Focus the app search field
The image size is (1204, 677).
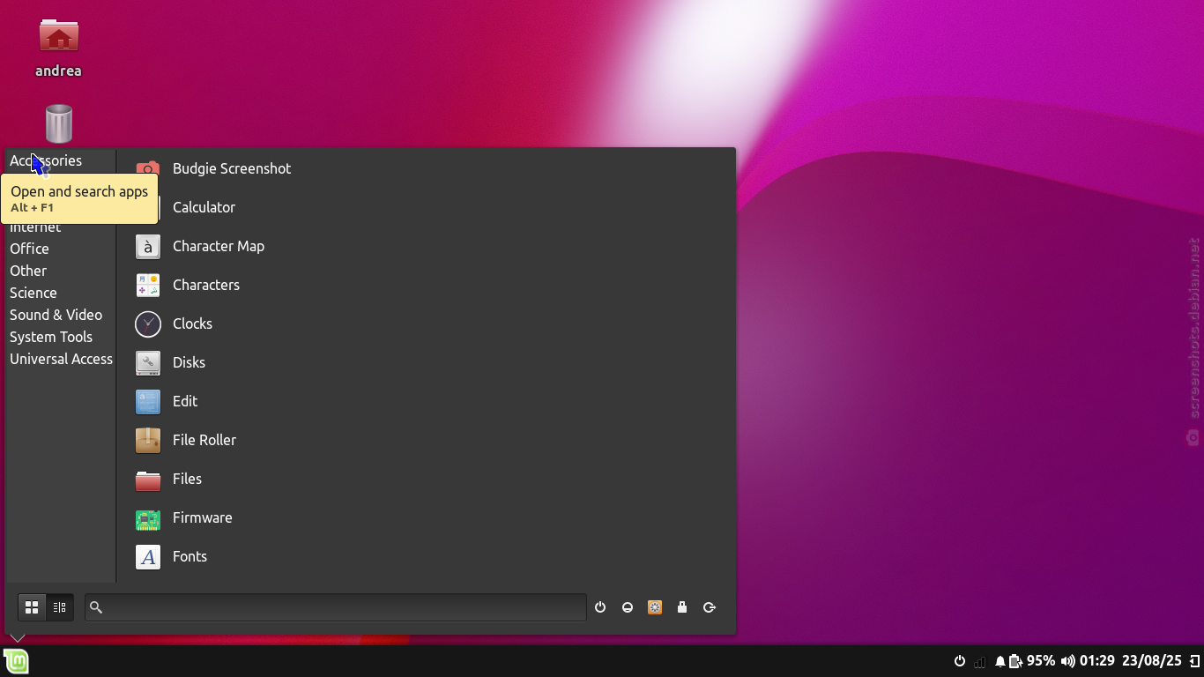[x=336, y=607]
